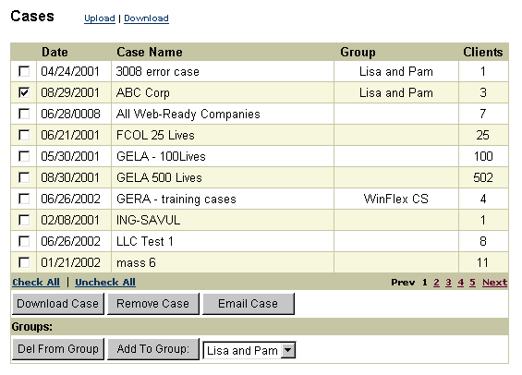Click Uncheck All link
This screenshot has width=522, height=375.
pyautogui.click(x=105, y=282)
